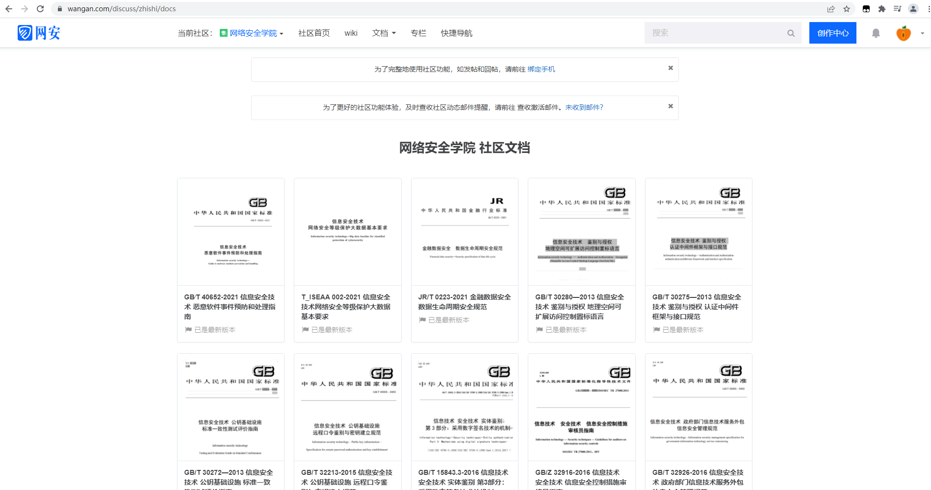931x490 pixels.
Task: Click the browser extension icon left of puzzle
Action: click(x=866, y=9)
